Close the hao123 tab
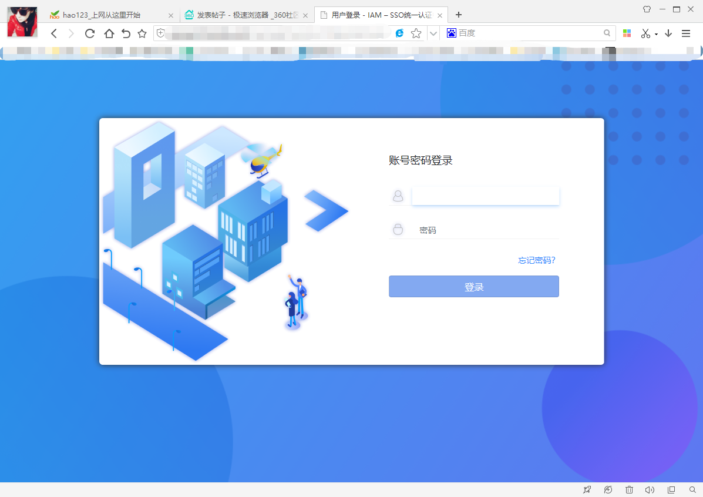 [171, 15]
